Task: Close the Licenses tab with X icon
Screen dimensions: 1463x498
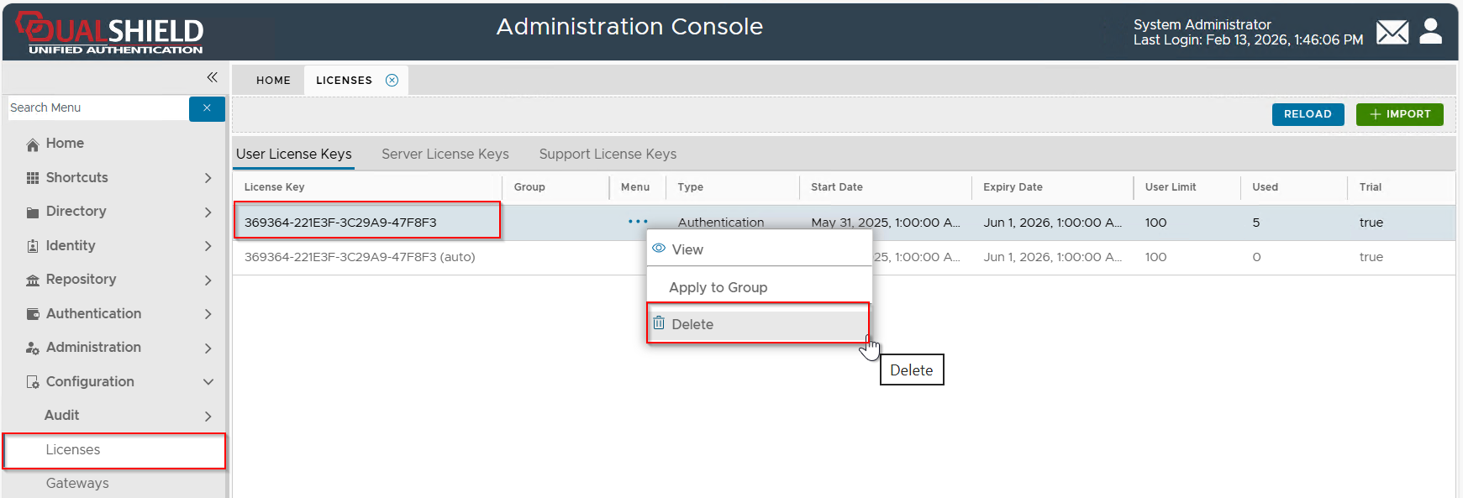Action: coord(392,81)
